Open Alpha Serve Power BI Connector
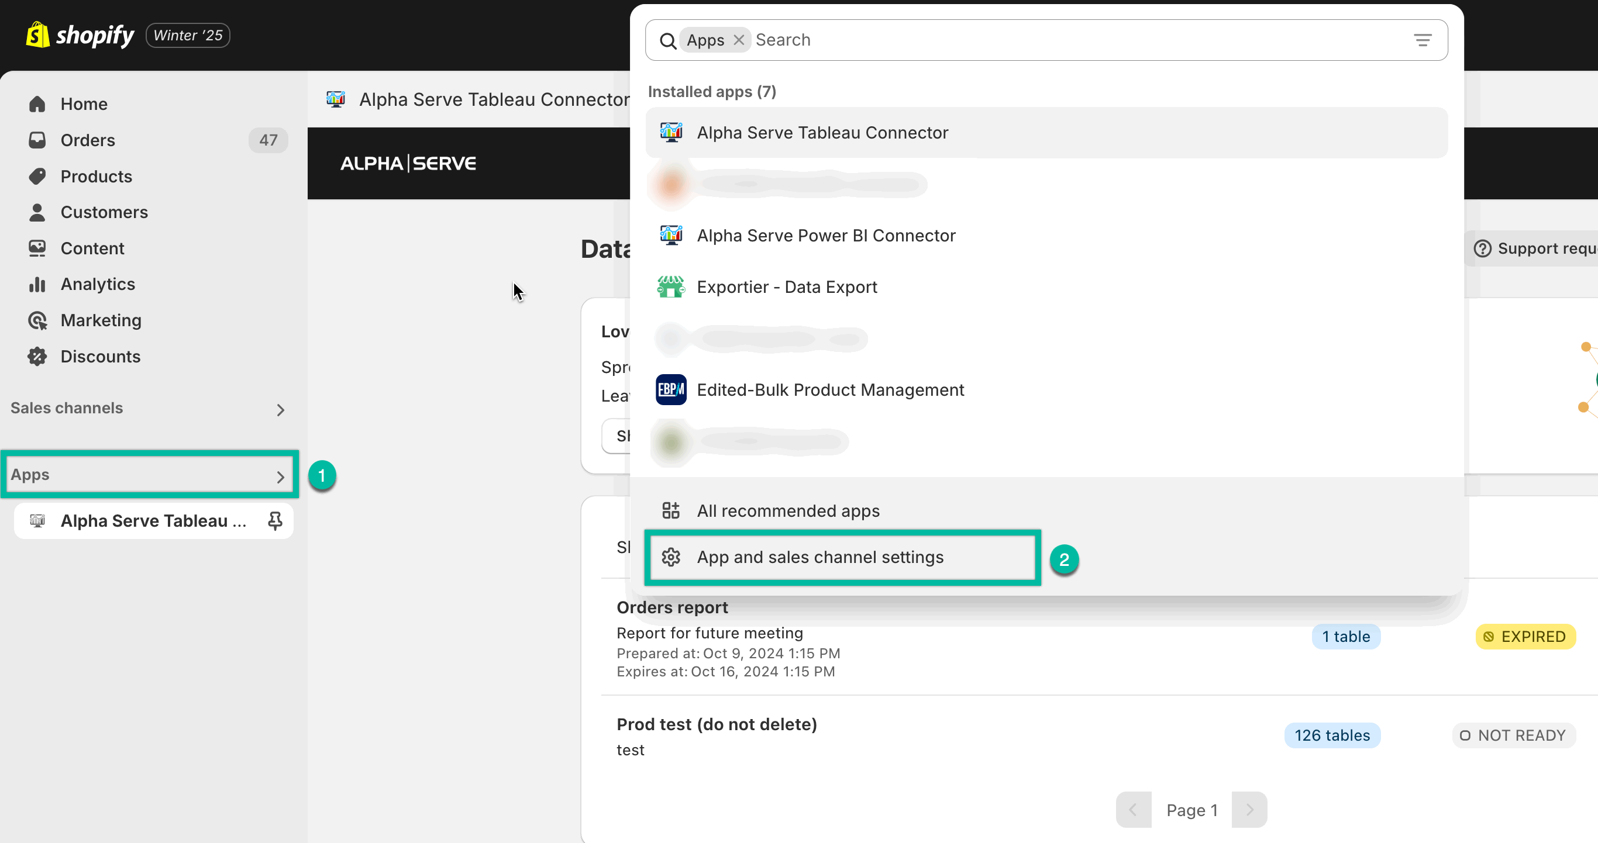The height and width of the screenshot is (843, 1598). (1046, 236)
